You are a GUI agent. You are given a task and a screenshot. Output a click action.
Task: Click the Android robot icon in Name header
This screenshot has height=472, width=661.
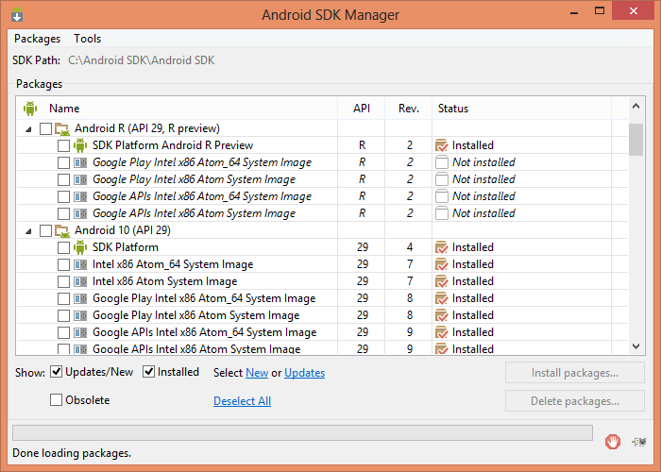click(30, 109)
